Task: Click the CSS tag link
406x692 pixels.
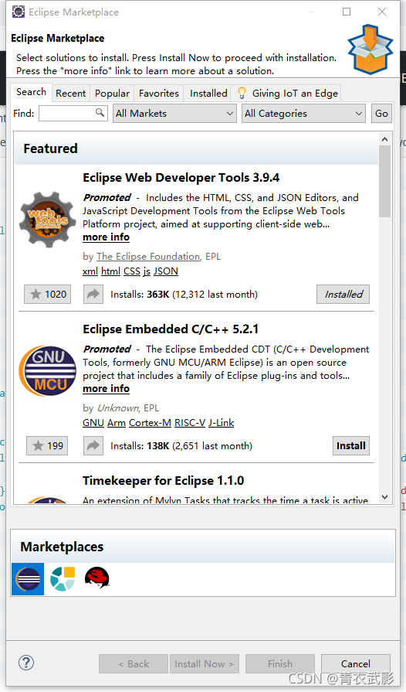Action: [x=132, y=271]
